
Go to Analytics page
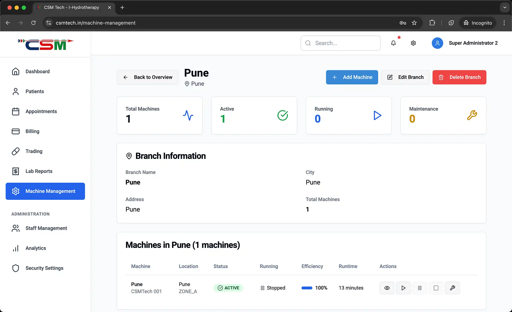point(45,248)
